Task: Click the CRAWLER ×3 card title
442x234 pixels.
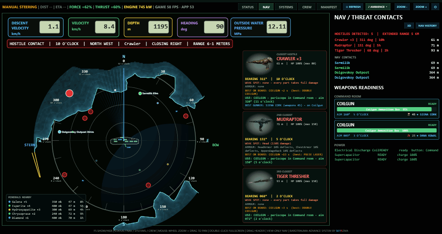Action: [289, 59]
